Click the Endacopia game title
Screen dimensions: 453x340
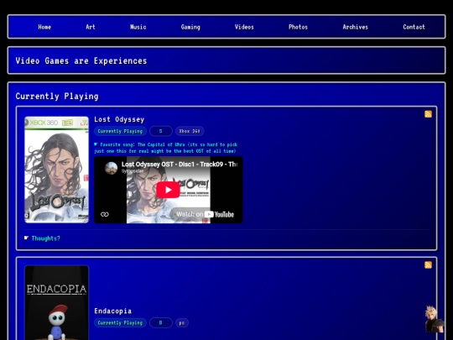click(113, 311)
